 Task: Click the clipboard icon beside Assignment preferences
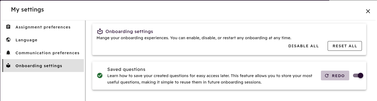pos(8,27)
